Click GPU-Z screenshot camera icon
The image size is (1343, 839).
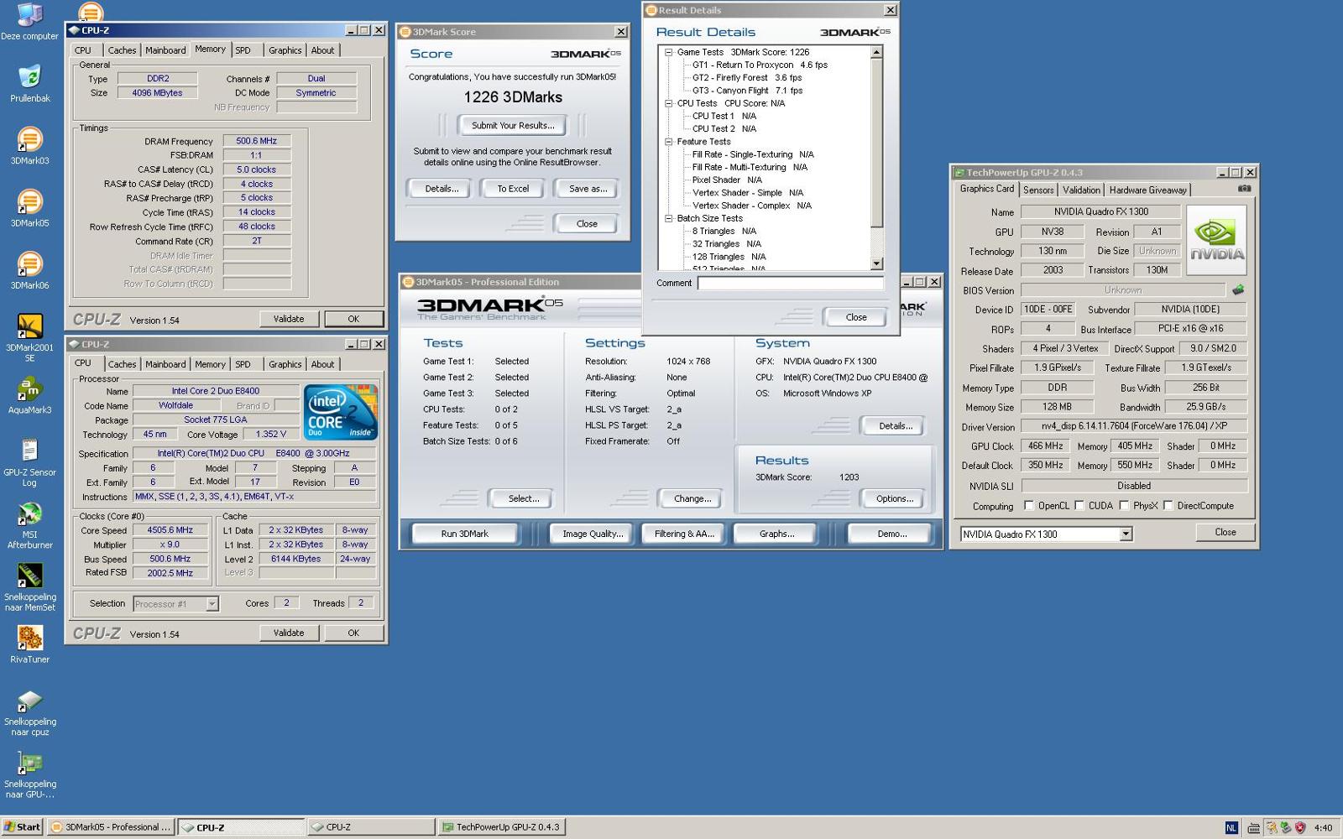[x=1244, y=189]
